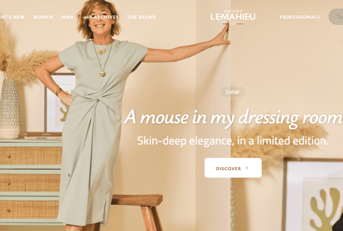Click the Skin-deep elegance subtitle text

pos(233,141)
